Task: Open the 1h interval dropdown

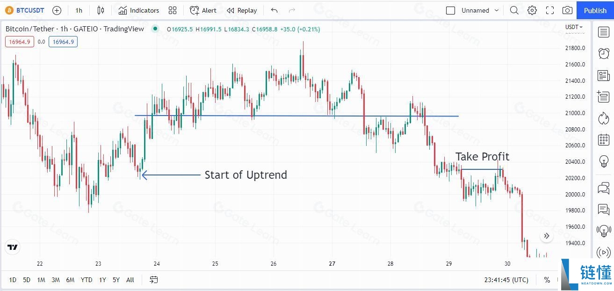Action: 79,10
